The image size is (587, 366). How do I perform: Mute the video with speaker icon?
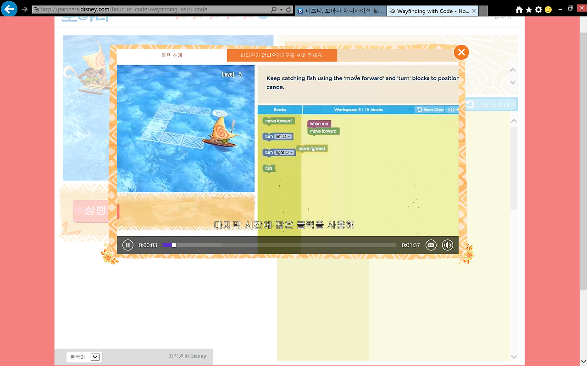point(448,245)
